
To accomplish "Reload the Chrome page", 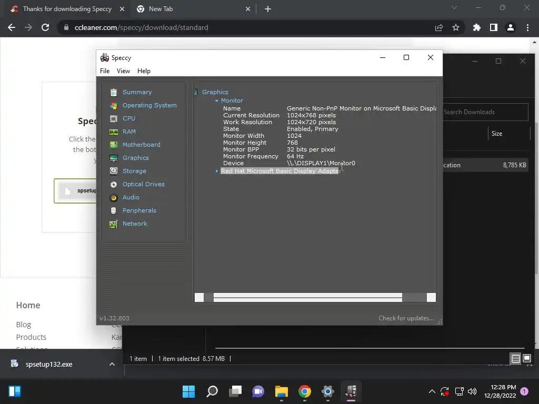I will (45, 27).
